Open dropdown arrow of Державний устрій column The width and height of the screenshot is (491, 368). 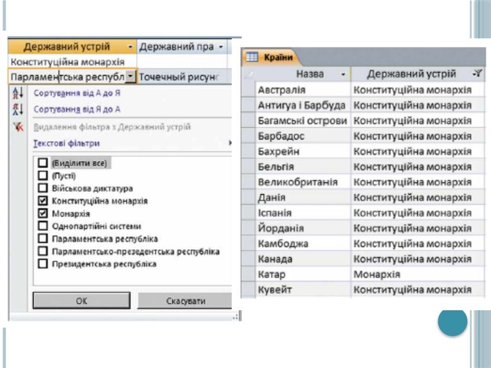click(x=130, y=47)
